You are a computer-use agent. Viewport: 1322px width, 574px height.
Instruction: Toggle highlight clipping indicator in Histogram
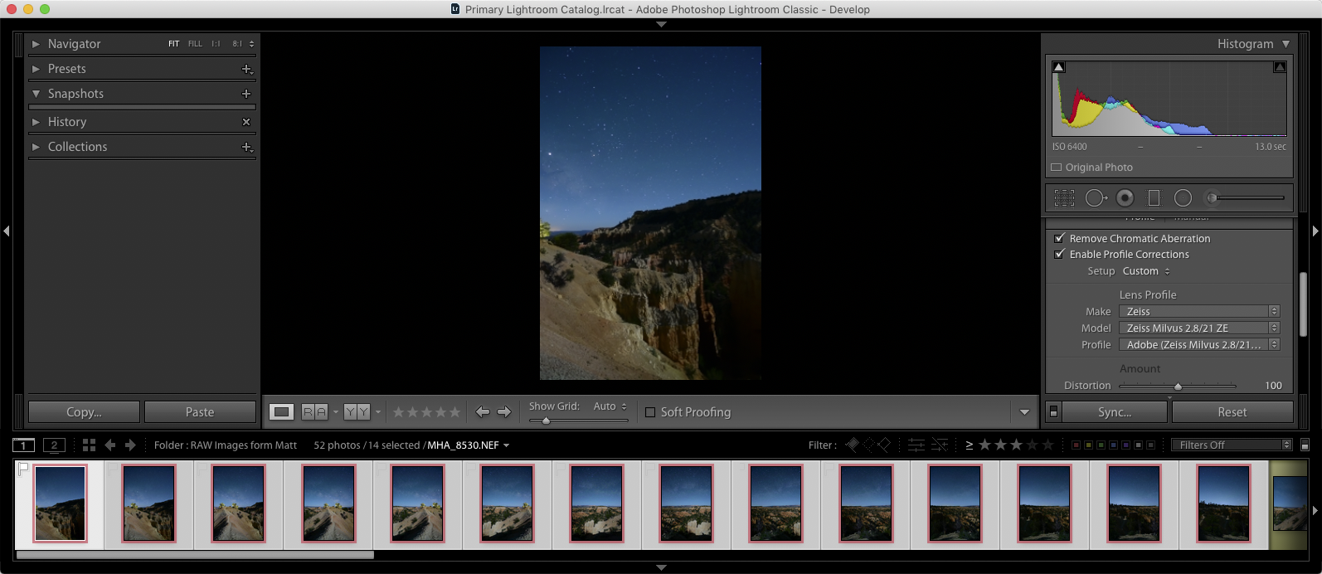point(1280,67)
